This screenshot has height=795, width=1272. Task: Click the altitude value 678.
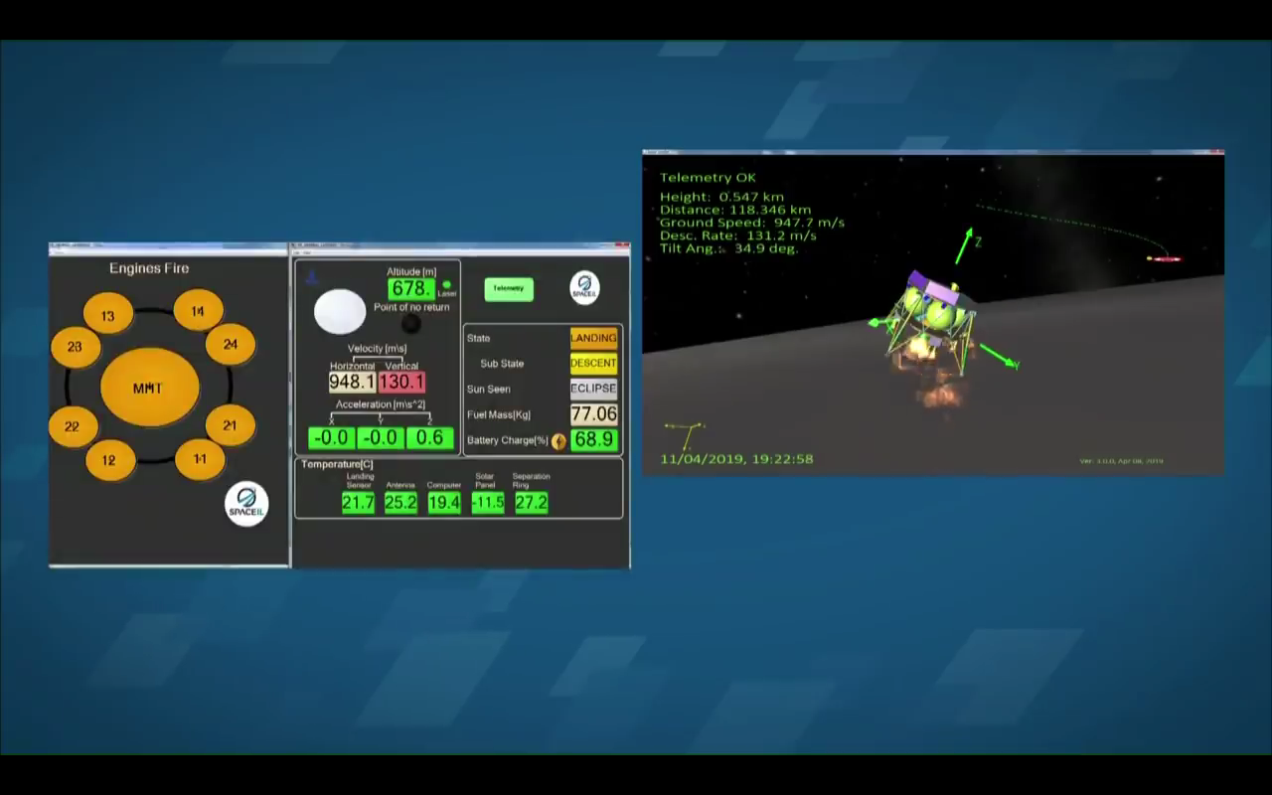coord(411,289)
